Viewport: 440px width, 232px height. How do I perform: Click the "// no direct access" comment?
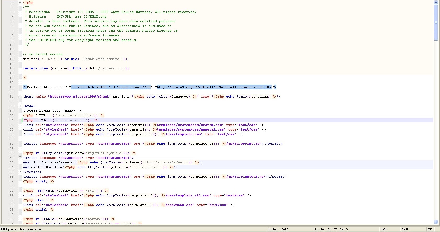pos(43,54)
